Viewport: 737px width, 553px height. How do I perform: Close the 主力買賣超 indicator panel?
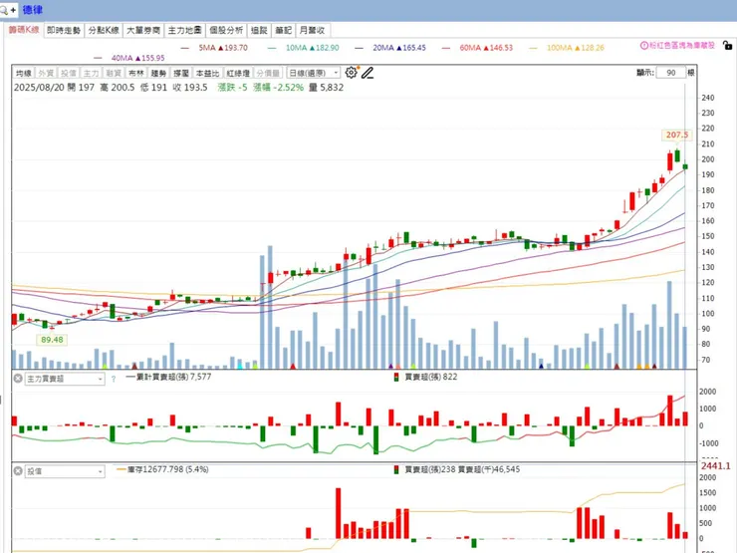click(x=18, y=378)
